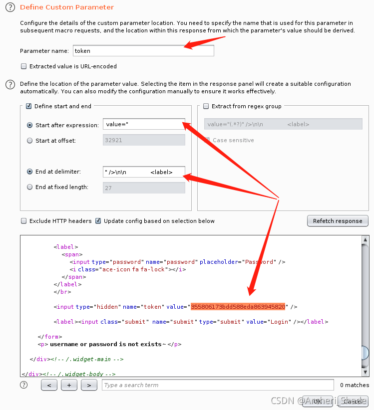Enable Extract from regex group

tap(206, 106)
